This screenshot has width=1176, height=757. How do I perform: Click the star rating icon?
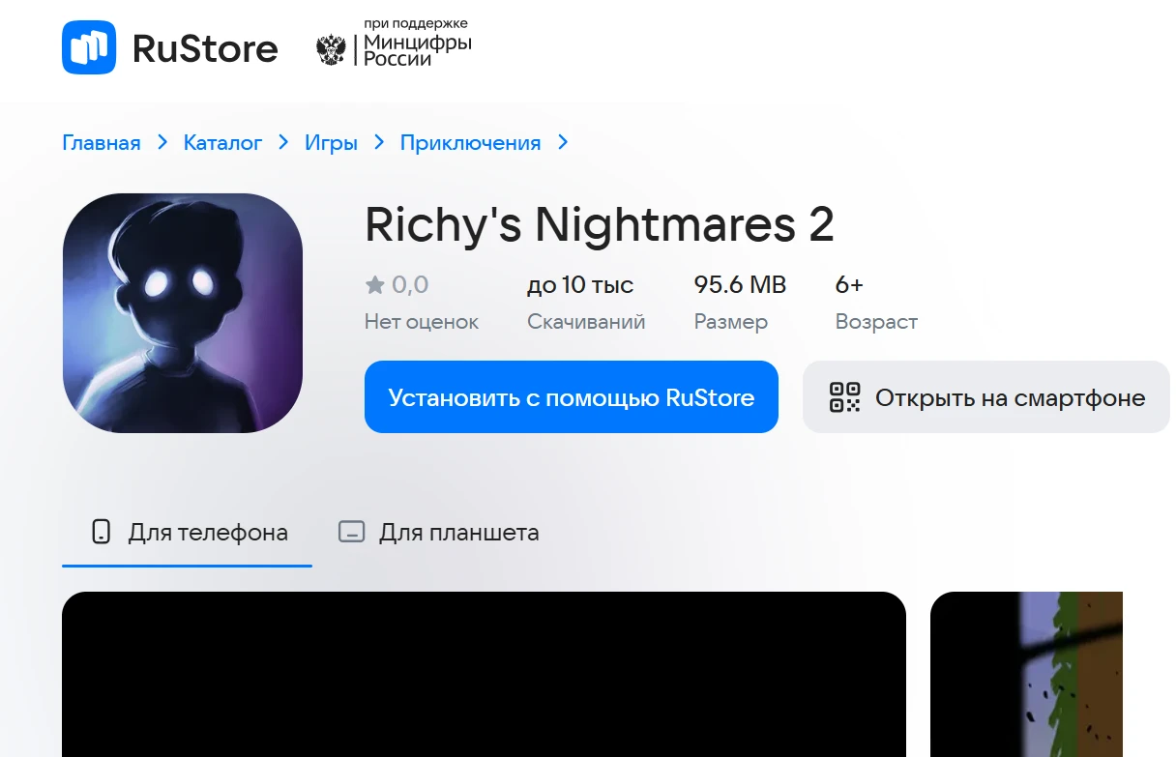click(x=375, y=285)
